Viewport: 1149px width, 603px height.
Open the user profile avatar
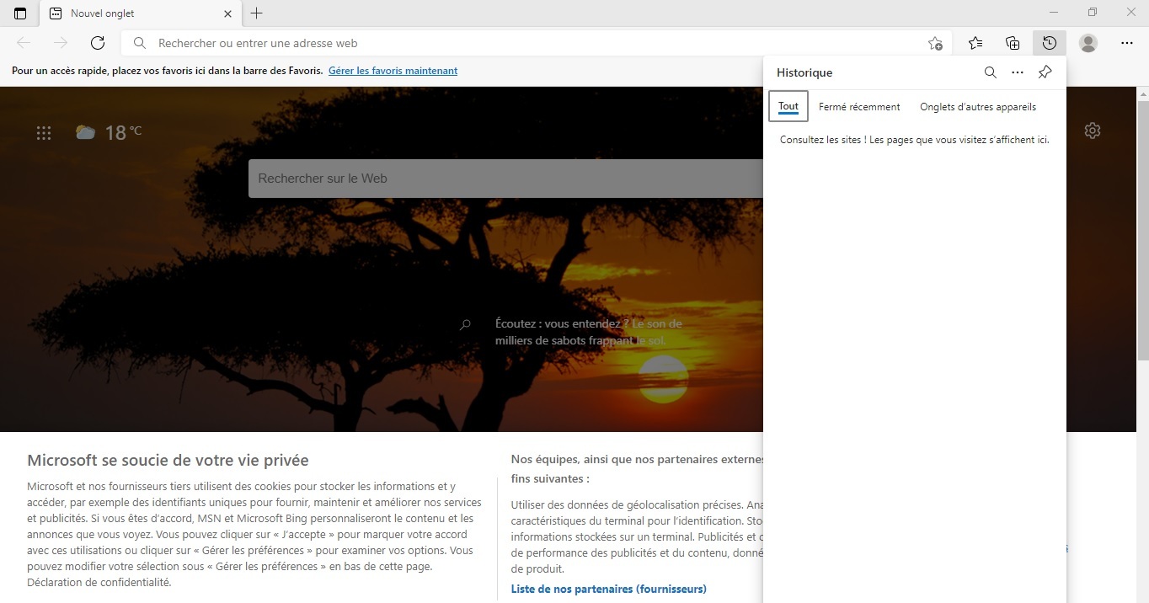coord(1088,43)
